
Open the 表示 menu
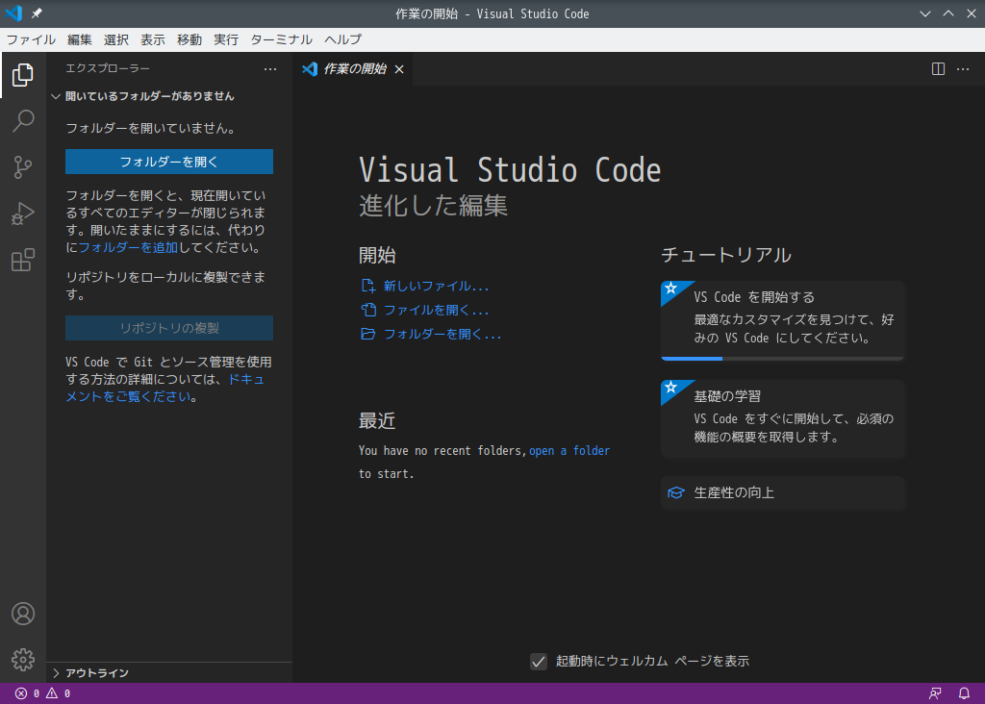153,39
